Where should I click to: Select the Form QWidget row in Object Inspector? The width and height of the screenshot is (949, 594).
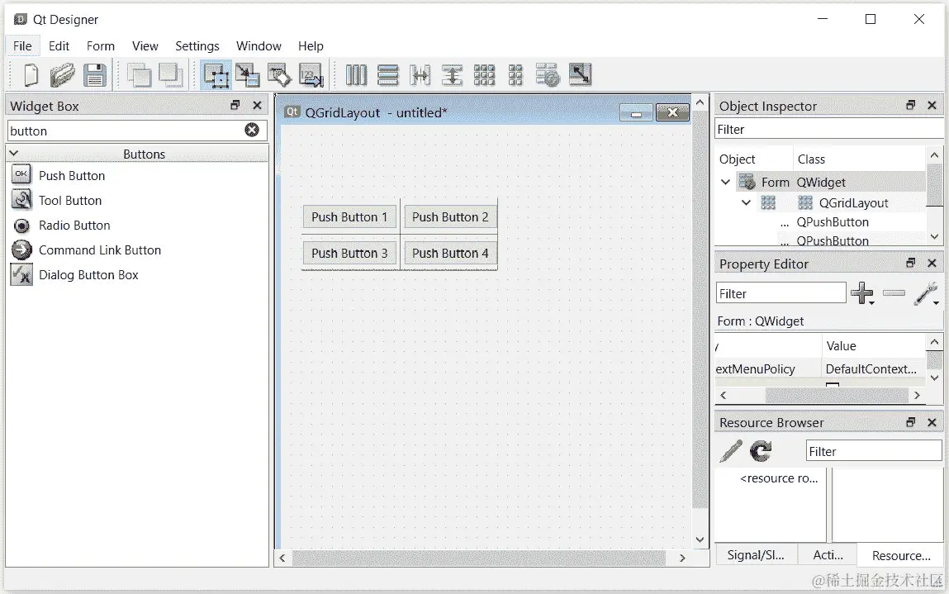[x=830, y=183]
